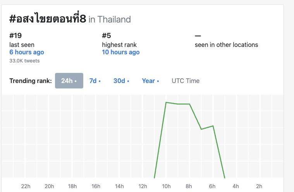Click the 2h label on the time axis
294x192 pixels.
point(259,186)
